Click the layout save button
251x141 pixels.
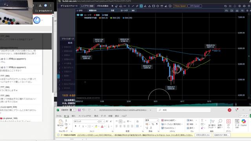point(87,6)
